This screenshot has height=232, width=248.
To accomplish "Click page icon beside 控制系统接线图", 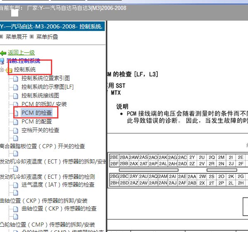I will tap(15, 96).
